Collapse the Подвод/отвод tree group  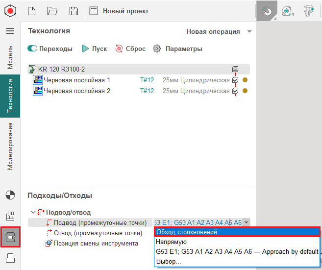click(33, 212)
